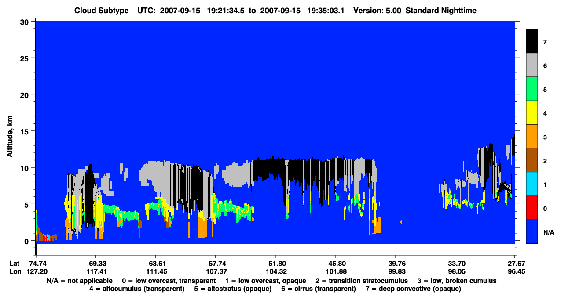The width and height of the screenshot is (572, 293).
Task: Click the red low overcast transparent swatch
Action: [532, 208]
